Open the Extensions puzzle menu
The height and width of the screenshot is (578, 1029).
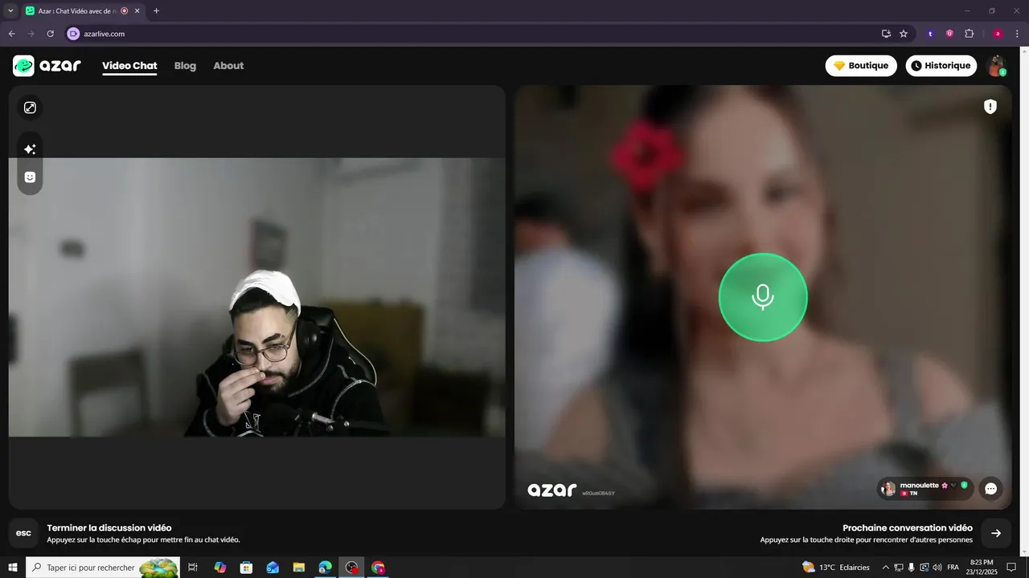tap(969, 34)
